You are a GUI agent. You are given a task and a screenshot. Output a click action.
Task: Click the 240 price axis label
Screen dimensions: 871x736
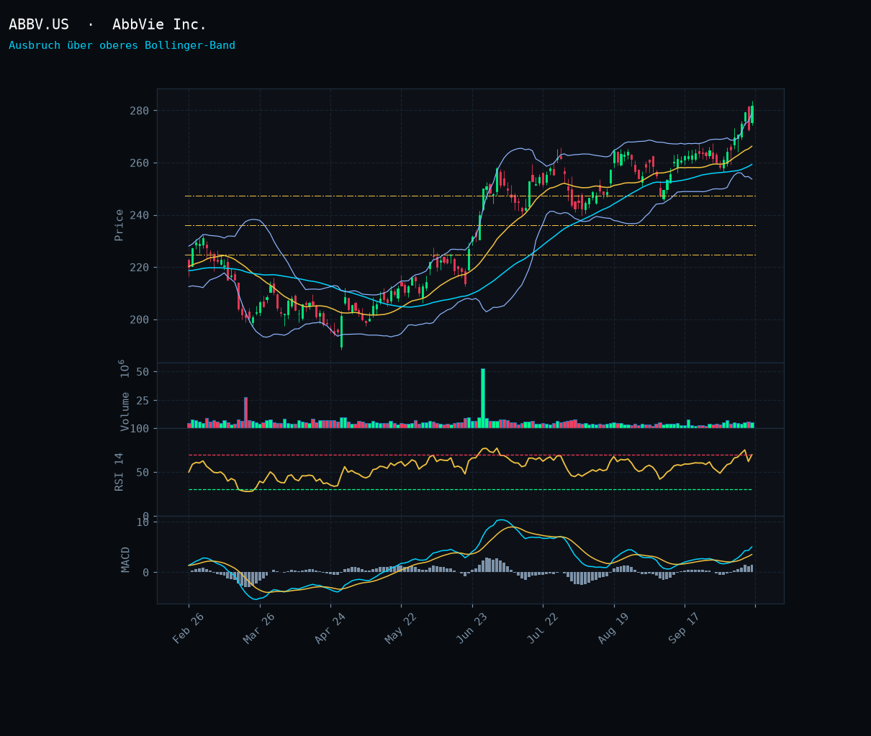pyautogui.click(x=139, y=215)
